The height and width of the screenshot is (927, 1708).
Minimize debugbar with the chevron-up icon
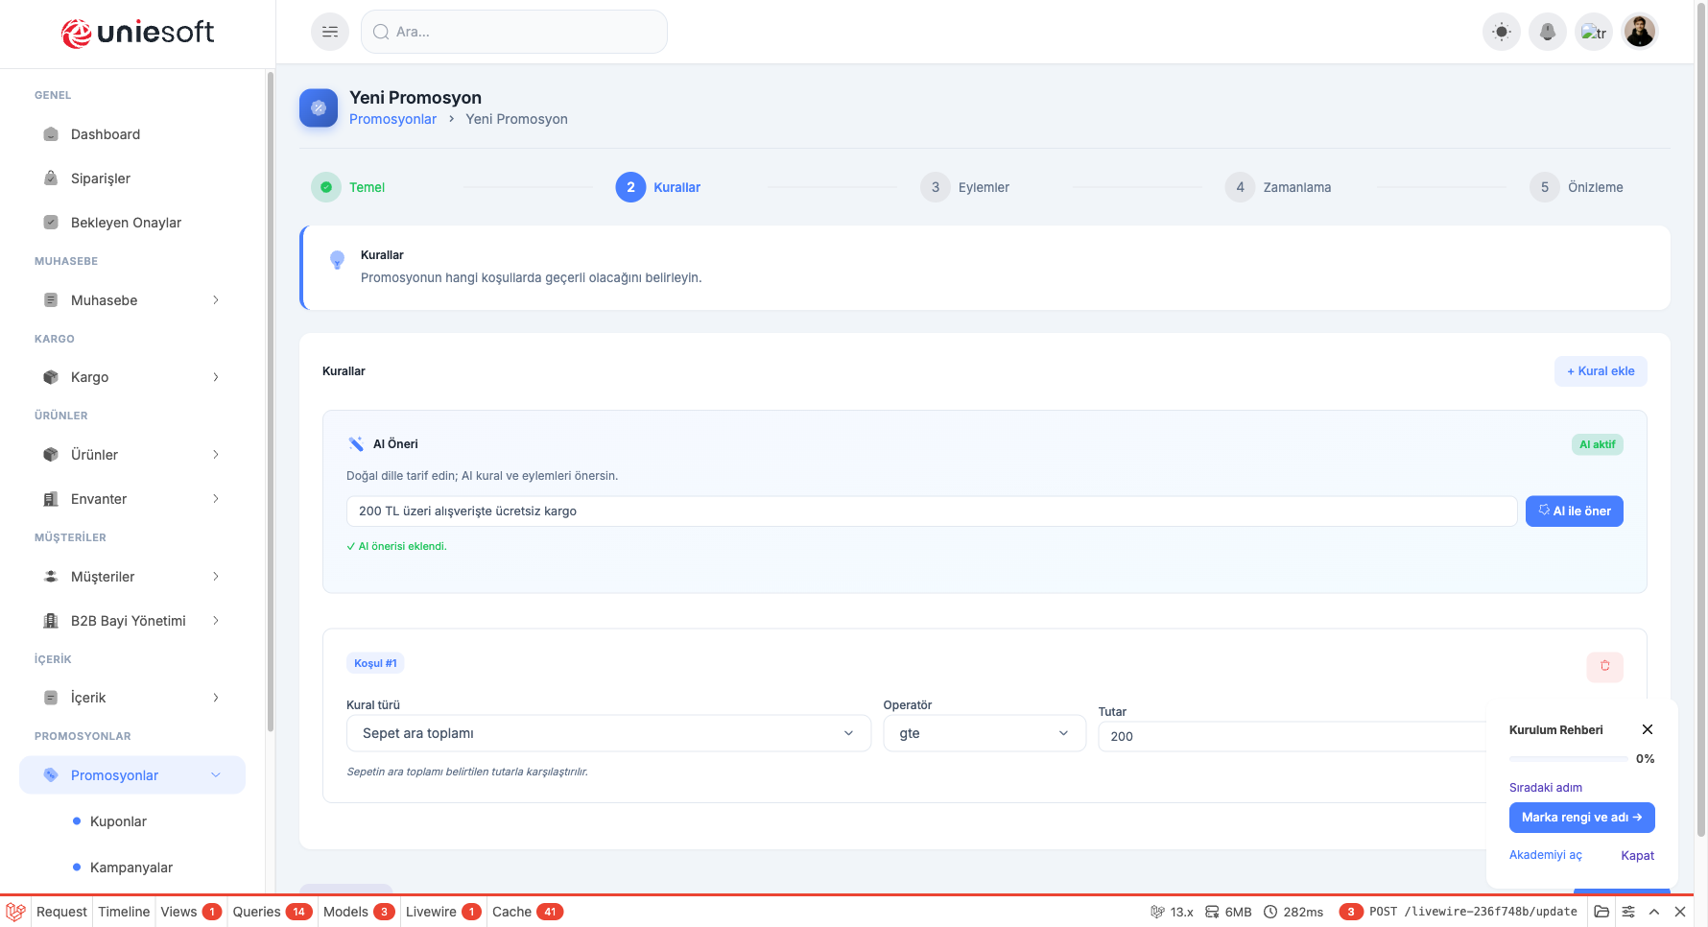point(1654,912)
